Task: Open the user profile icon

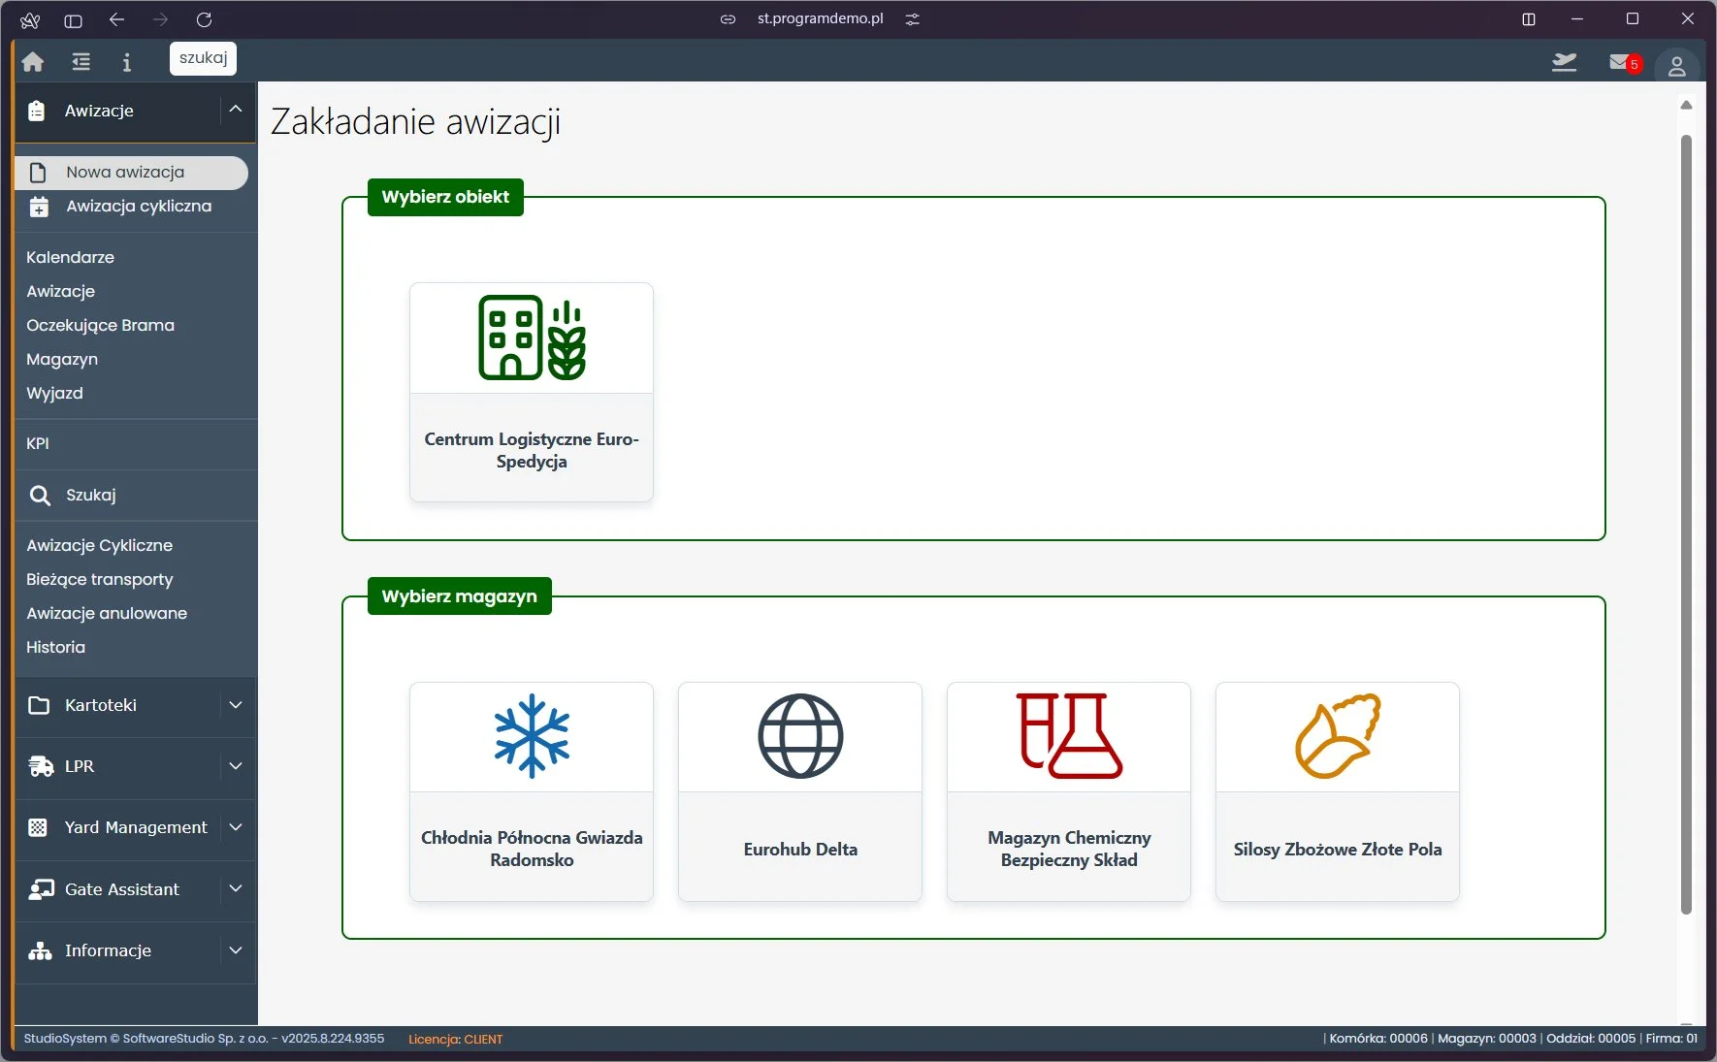Action: (1676, 66)
